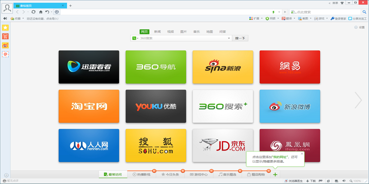369x184 pixels.
Task: Open 浏览器医生 browser doctor
Action: (x=293, y=181)
